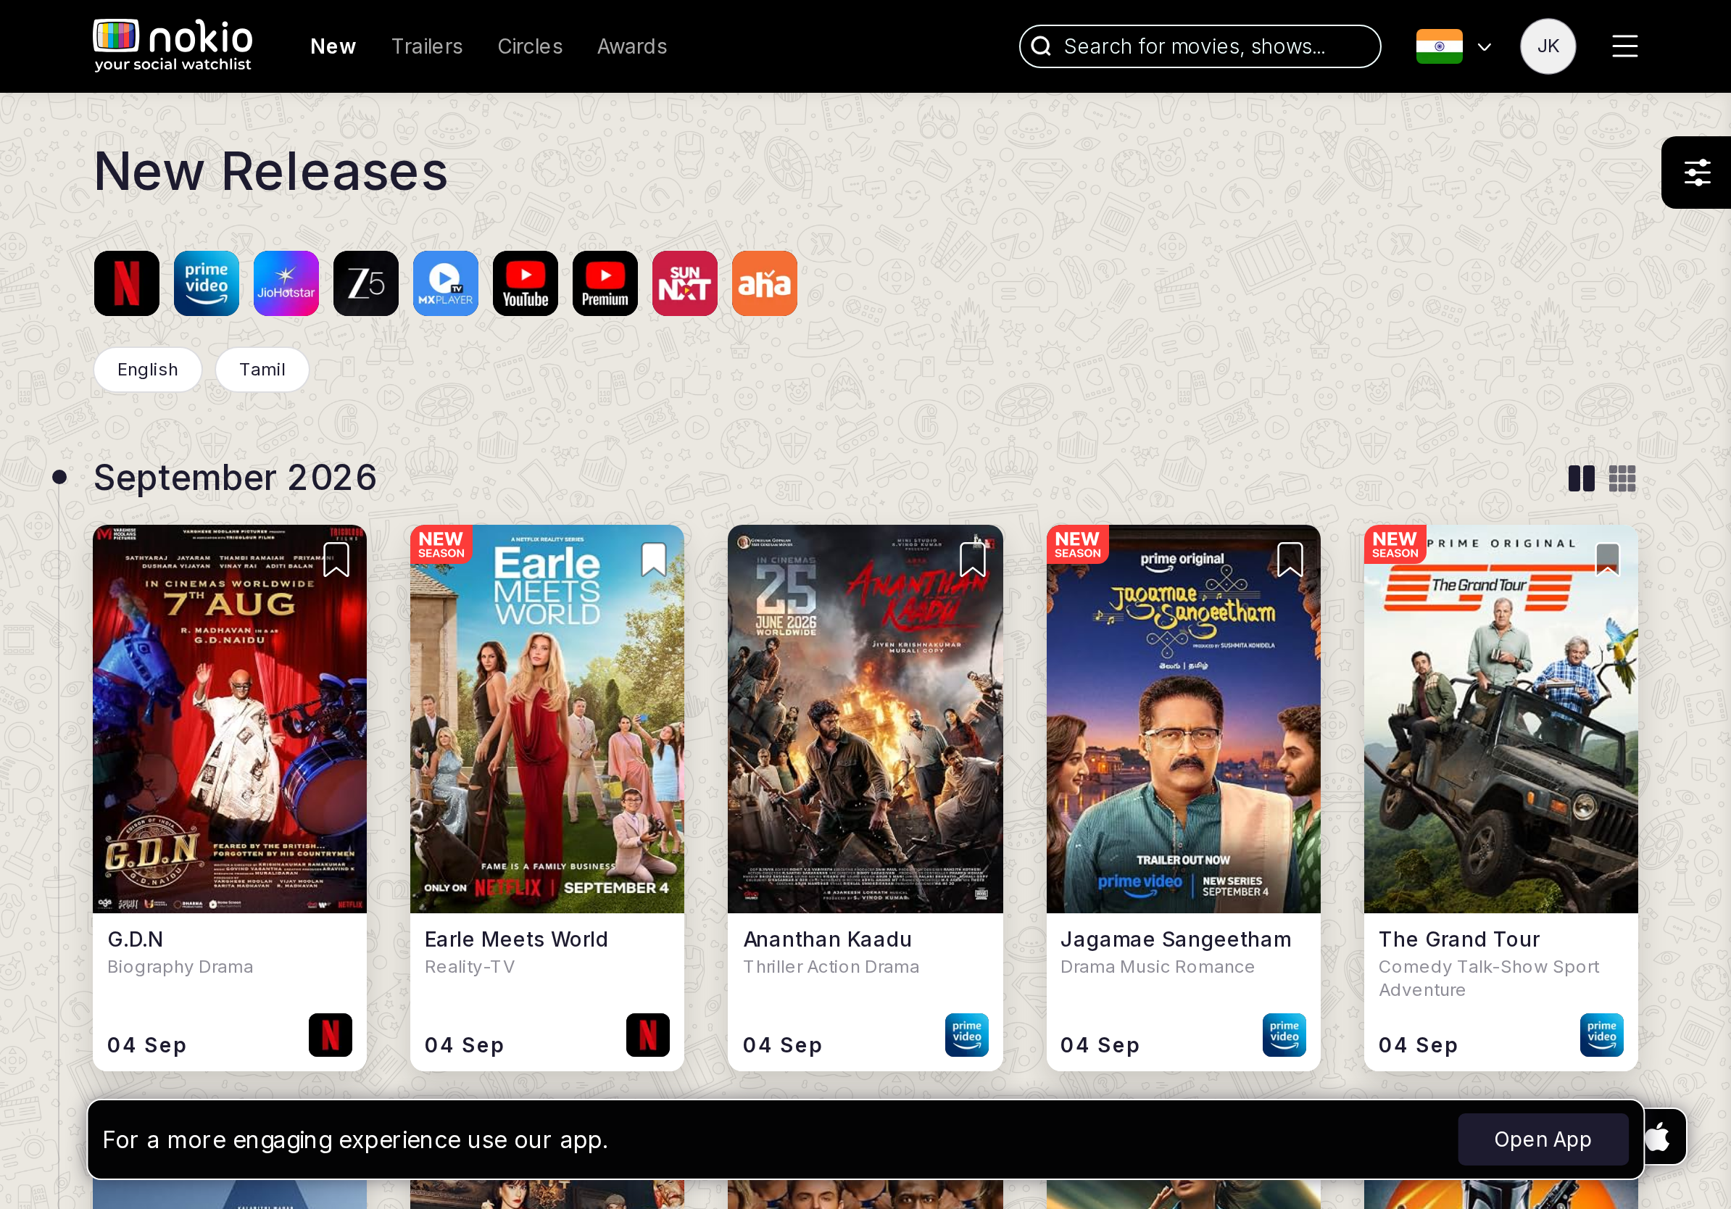Click the 04 Sep date on G.D.N card

pos(147,1045)
